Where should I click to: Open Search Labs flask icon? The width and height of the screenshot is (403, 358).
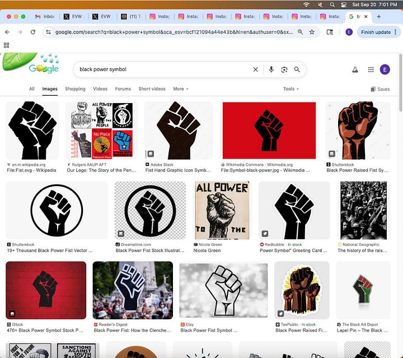(355, 69)
